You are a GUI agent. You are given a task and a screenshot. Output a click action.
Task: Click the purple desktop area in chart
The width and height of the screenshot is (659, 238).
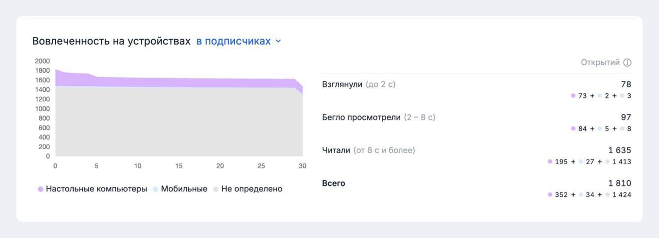click(178, 82)
